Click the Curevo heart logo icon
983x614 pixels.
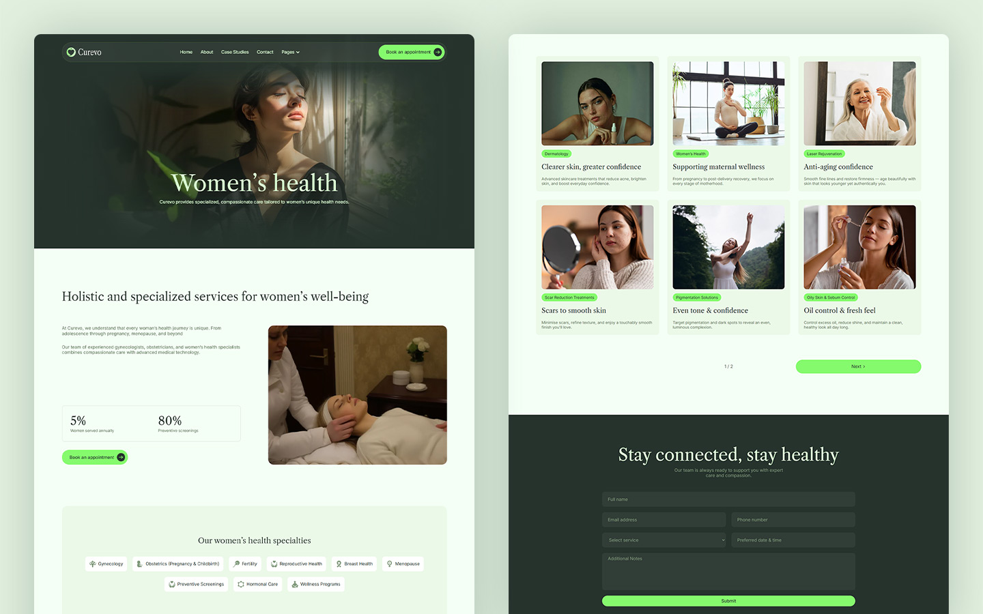(x=71, y=52)
